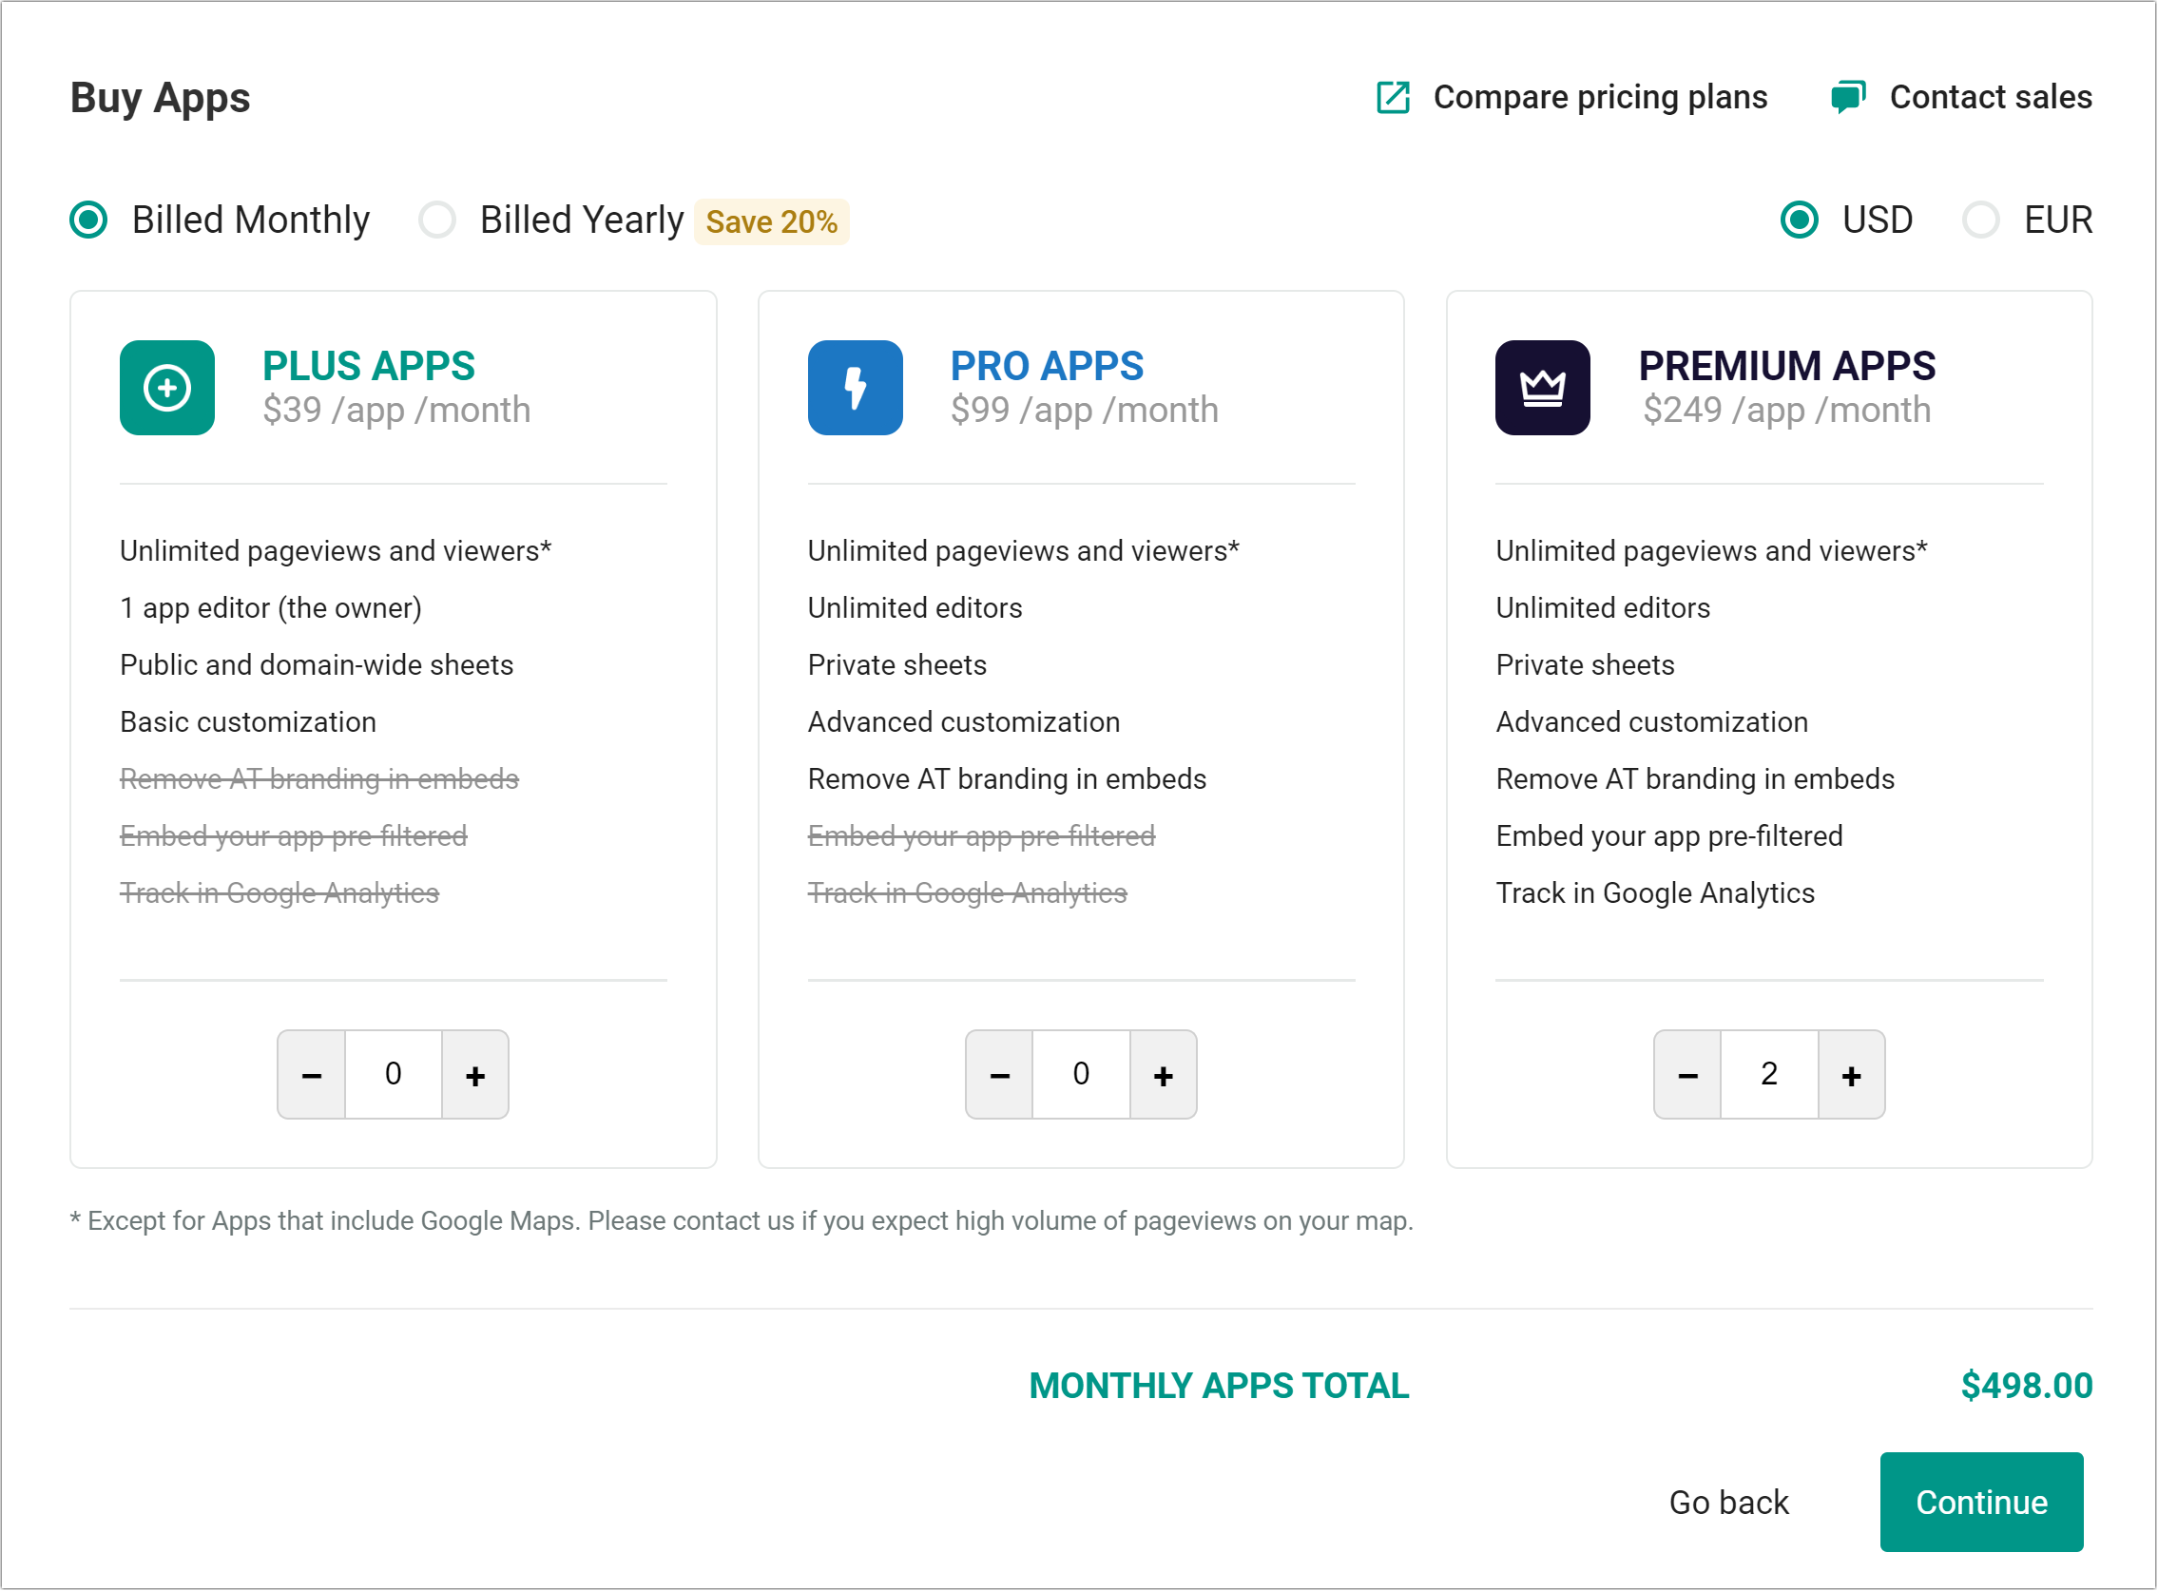Click 'Public and domain-wide sheets' text

click(x=317, y=665)
